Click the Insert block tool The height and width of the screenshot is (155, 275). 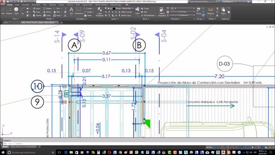tap(137, 11)
